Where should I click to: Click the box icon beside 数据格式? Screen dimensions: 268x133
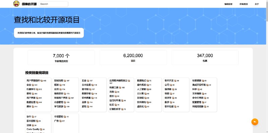(x=147, y=81)
